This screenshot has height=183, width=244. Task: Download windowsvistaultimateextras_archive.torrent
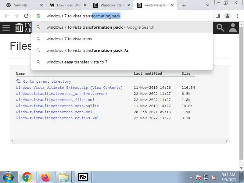62,94
